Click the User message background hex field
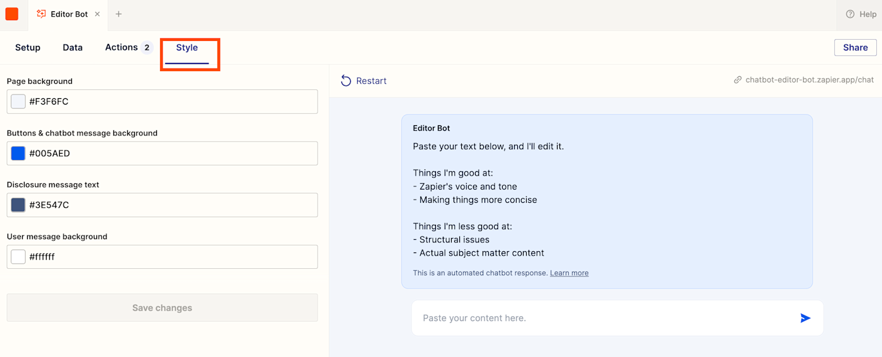 [170, 257]
